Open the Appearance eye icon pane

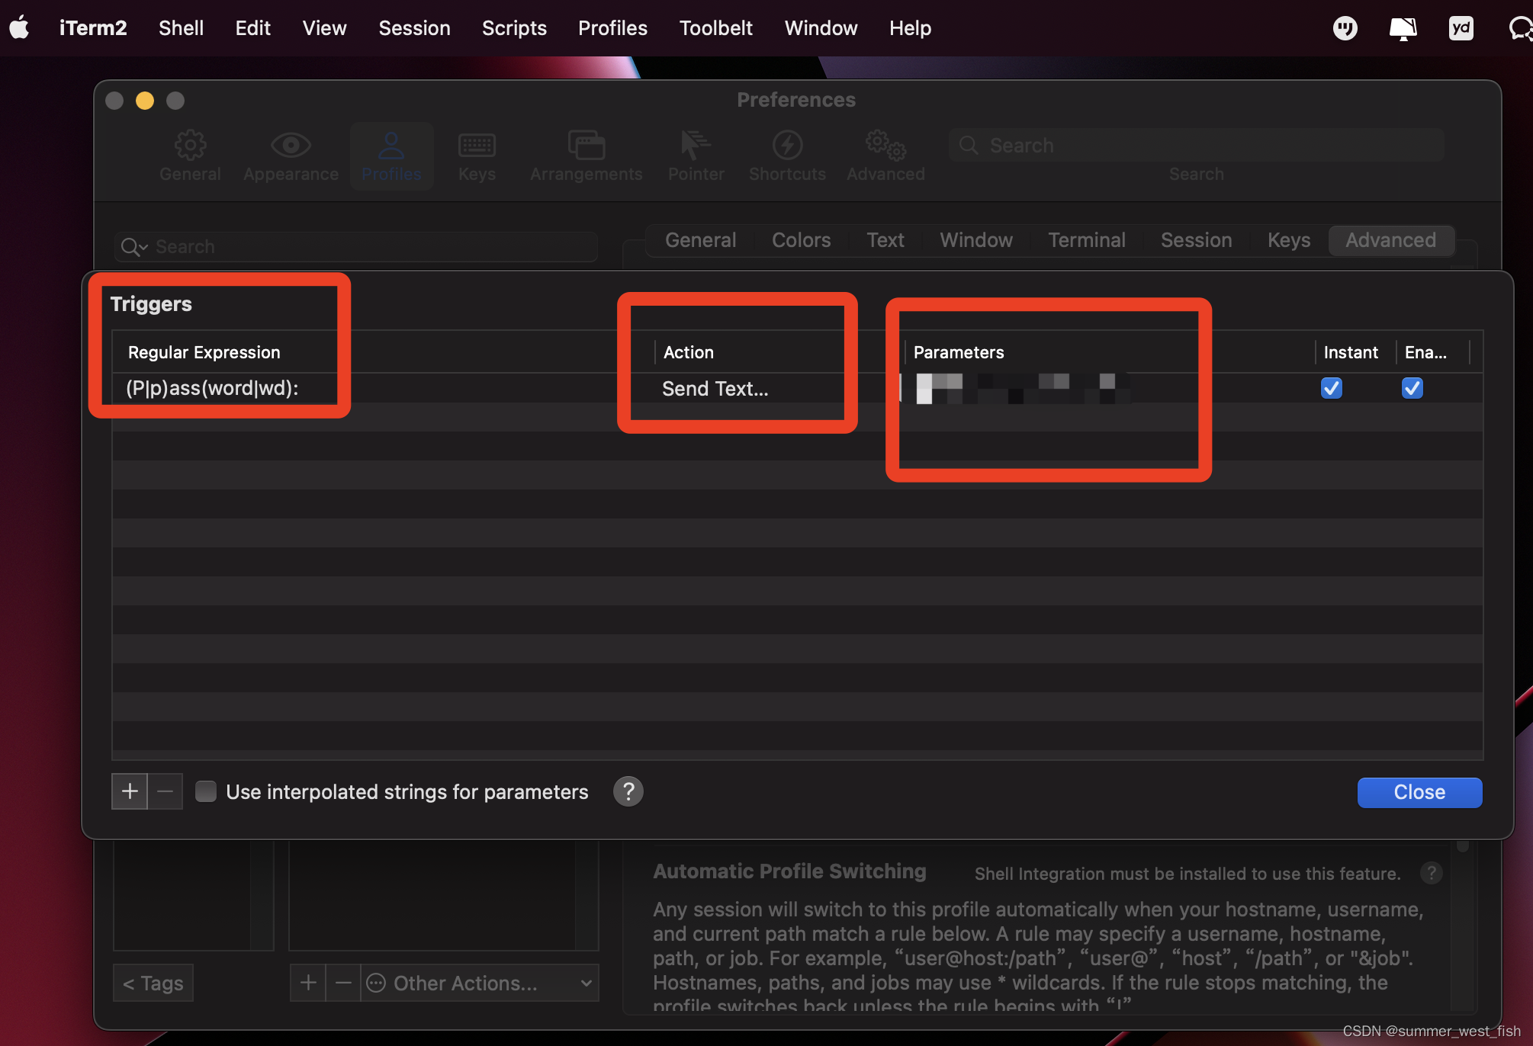point(291,146)
